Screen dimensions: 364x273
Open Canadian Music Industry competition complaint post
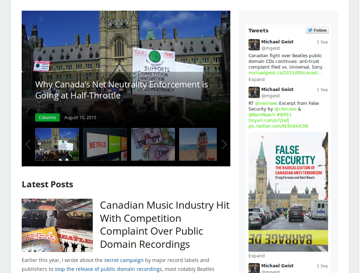165,225
